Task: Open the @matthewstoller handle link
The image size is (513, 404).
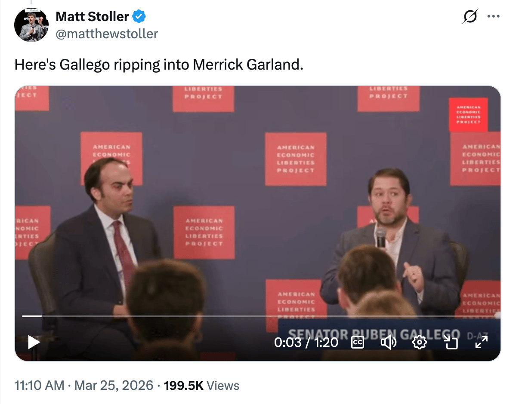Action: [x=107, y=34]
